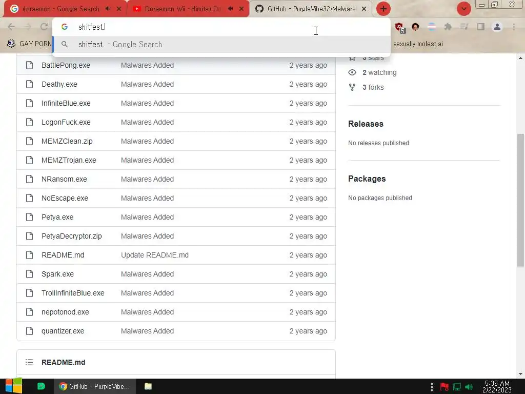
Task: Open File Explorer from the taskbar
Action: (148, 386)
